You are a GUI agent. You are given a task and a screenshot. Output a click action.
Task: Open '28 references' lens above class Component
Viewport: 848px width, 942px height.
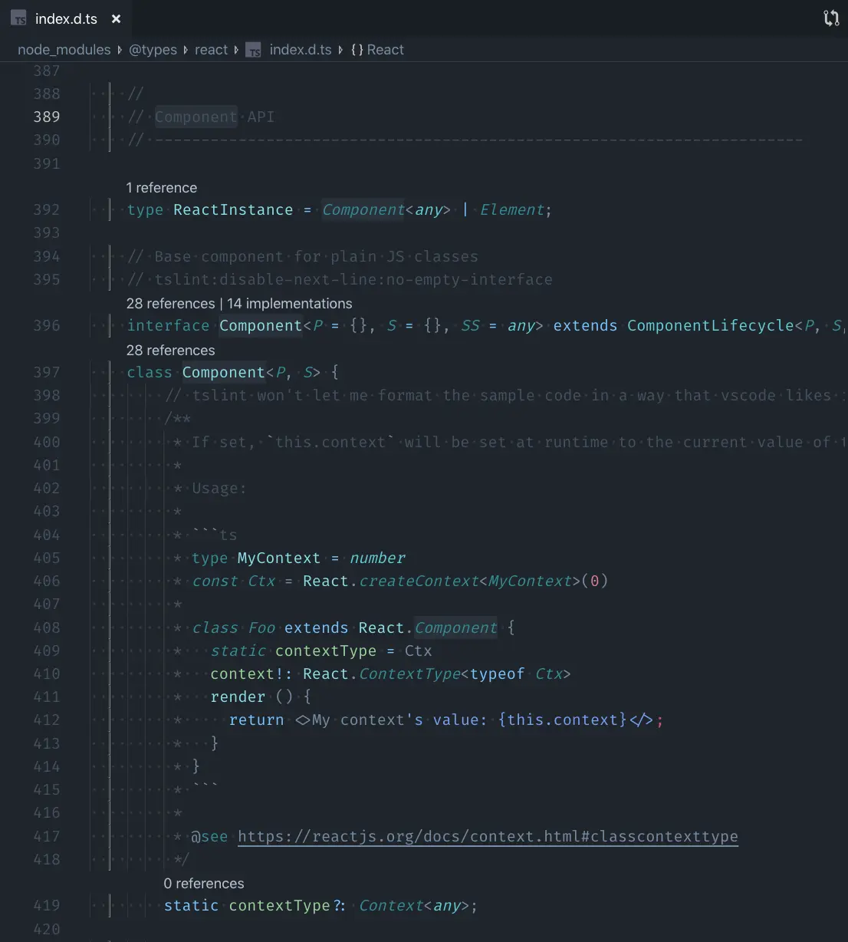coord(170,351)
